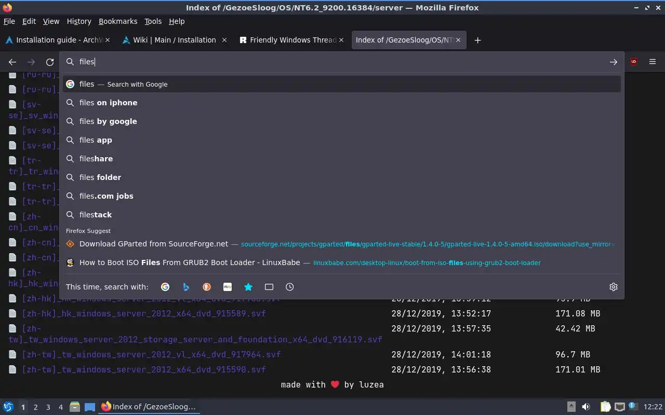Open the file manager from taskbar
665x415 pixels.
pyautogui.click(x=74, y=407)
